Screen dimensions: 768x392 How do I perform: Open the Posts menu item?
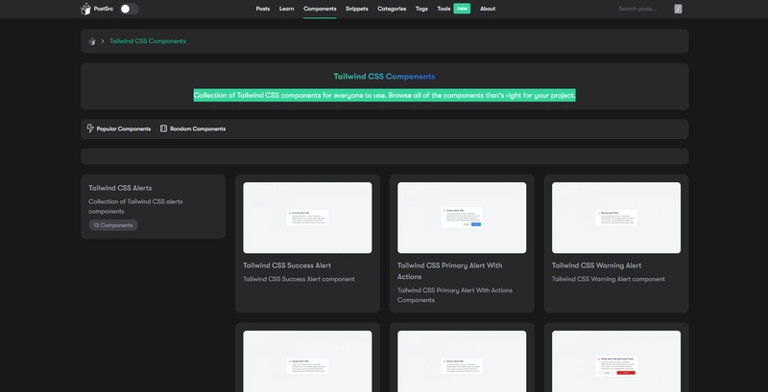[262, 9]
